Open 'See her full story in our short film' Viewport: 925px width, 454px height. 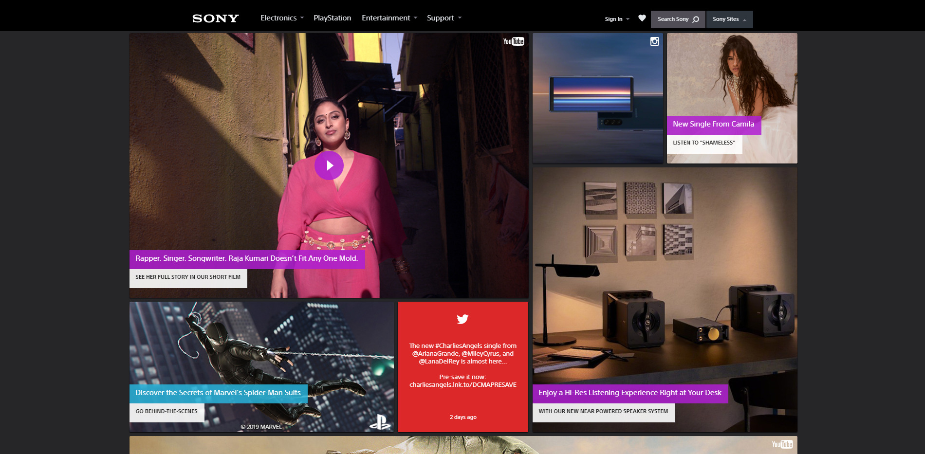point(188,278)
